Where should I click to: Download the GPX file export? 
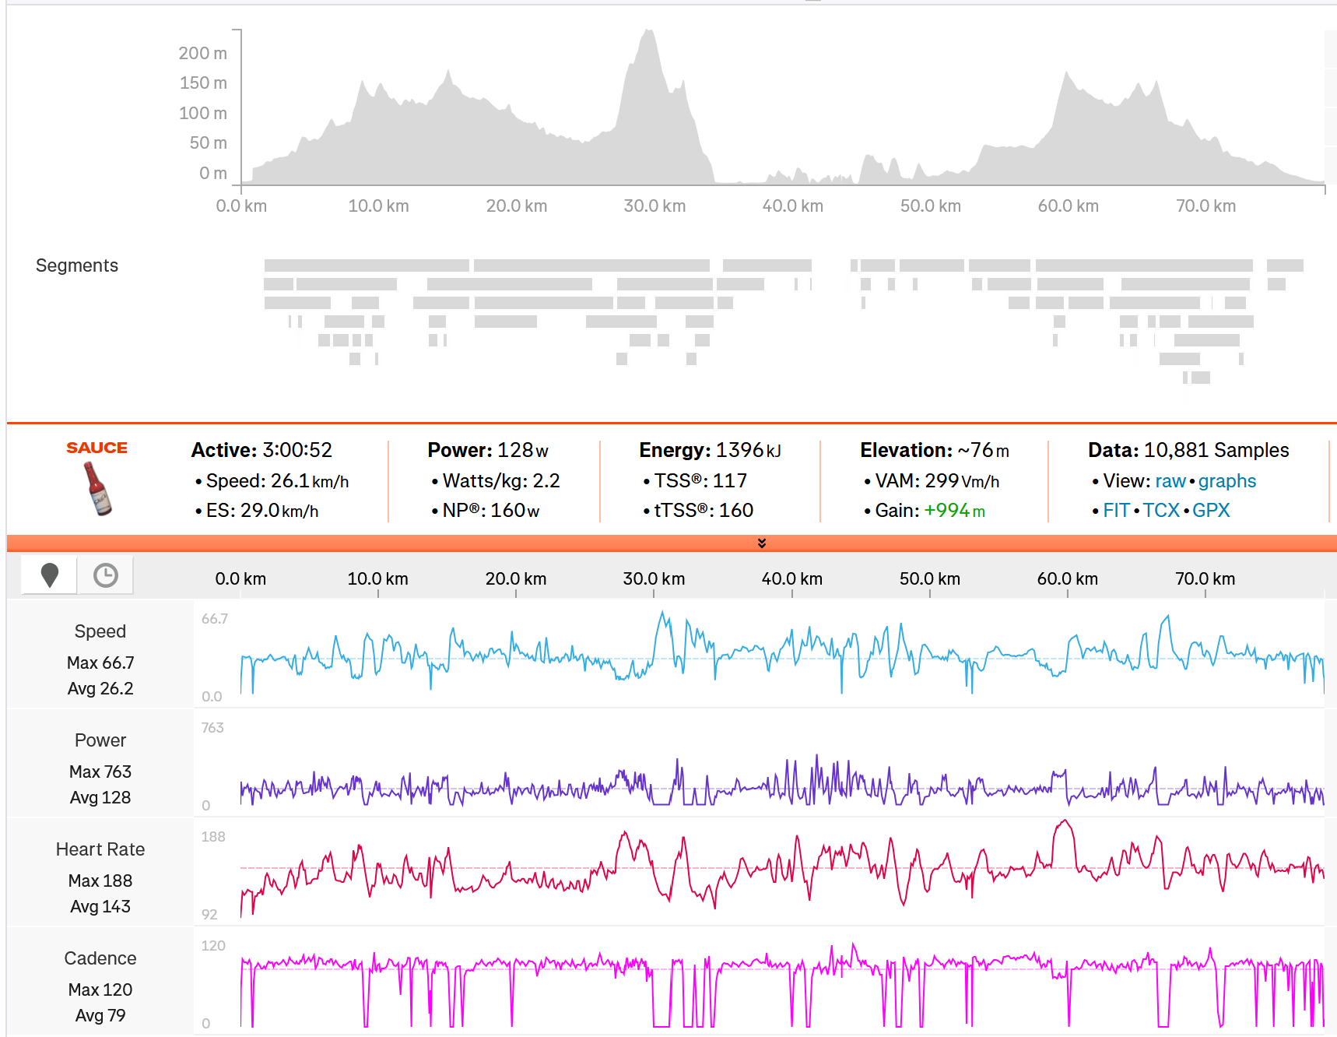pyautogui.click(x=1210, y=511)
